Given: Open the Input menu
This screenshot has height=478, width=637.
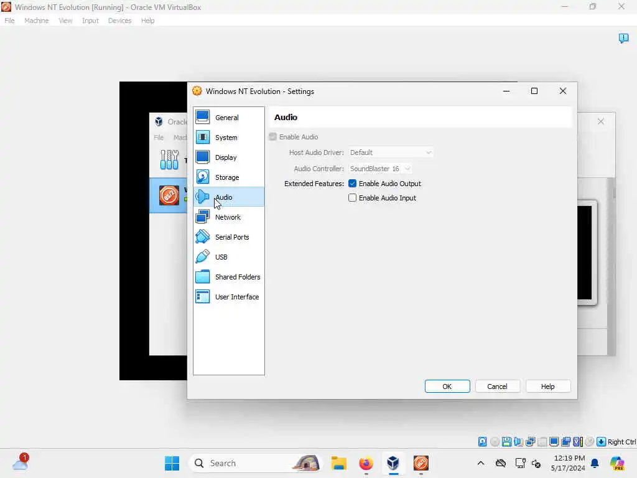Looking at the screenshot, I should pos(90,21).
